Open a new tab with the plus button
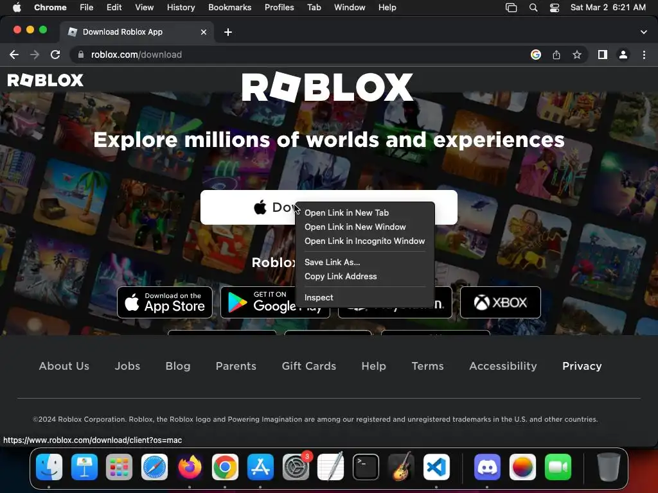The height and width of the screenshot is (493, 658). (x=228, y=32)
